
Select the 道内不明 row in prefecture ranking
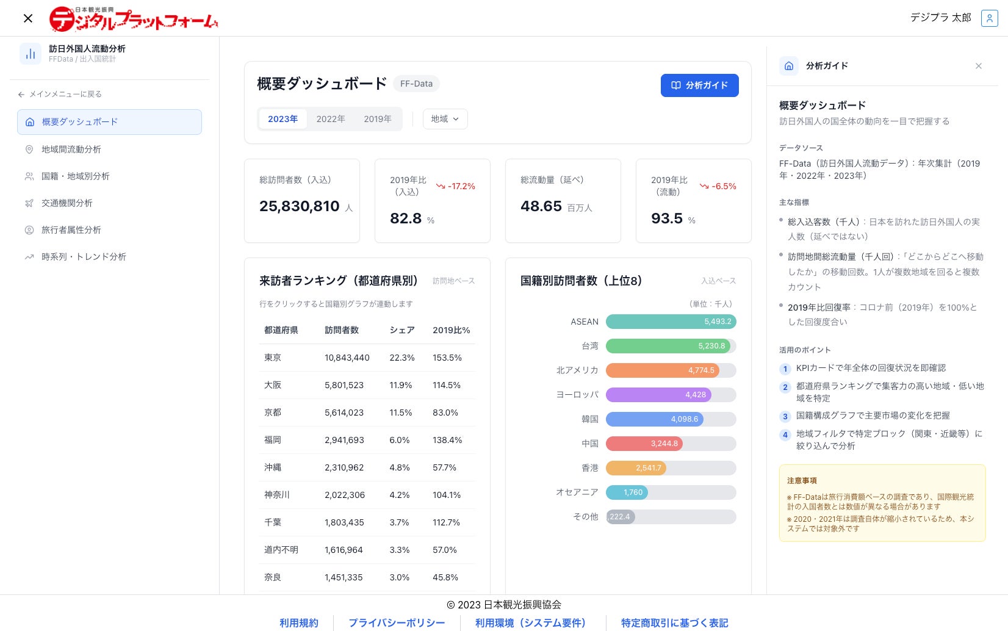[x=367, y=550]
